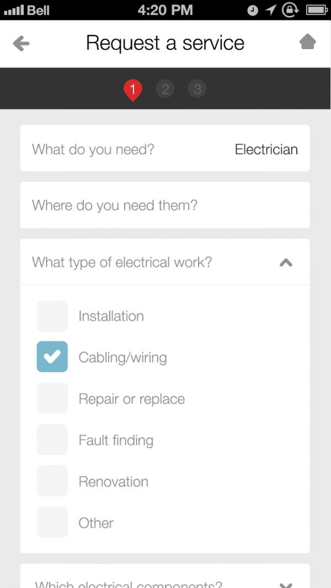Tap the red step 1 pin marker
Image resolution: width=331 pixels, height=588 pixels.
click(x=132, y=89)
